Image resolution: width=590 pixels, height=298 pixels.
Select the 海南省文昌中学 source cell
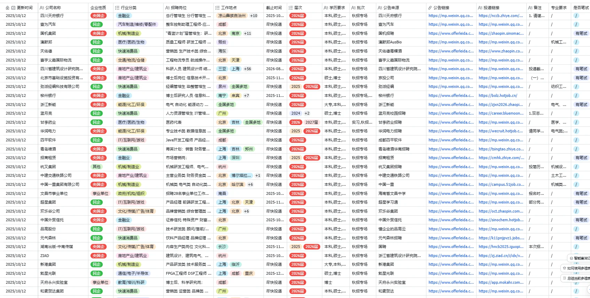pos(401,193)
